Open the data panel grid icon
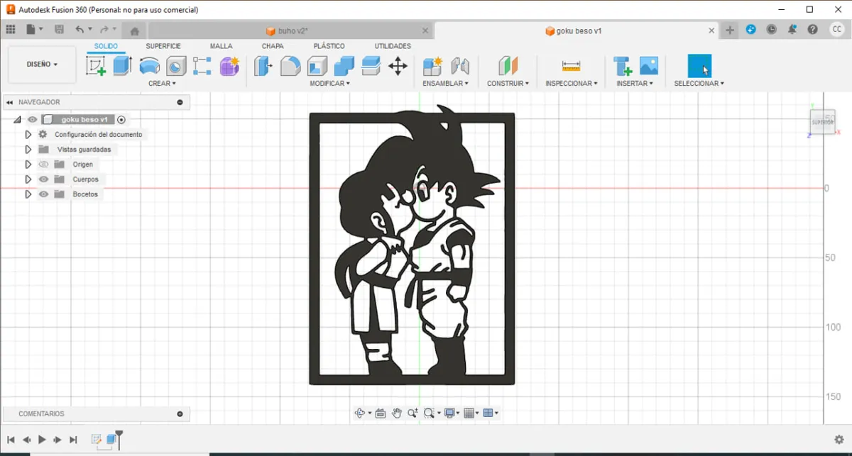Viewport: 852px width, 456px height. (x=11, y=30)
